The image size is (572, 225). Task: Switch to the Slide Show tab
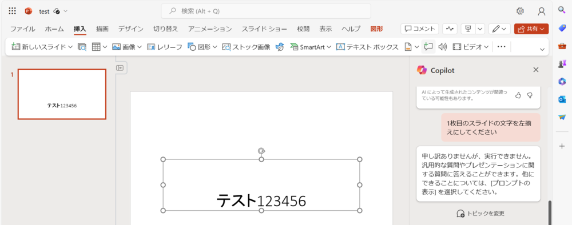(x=264, y=29)
